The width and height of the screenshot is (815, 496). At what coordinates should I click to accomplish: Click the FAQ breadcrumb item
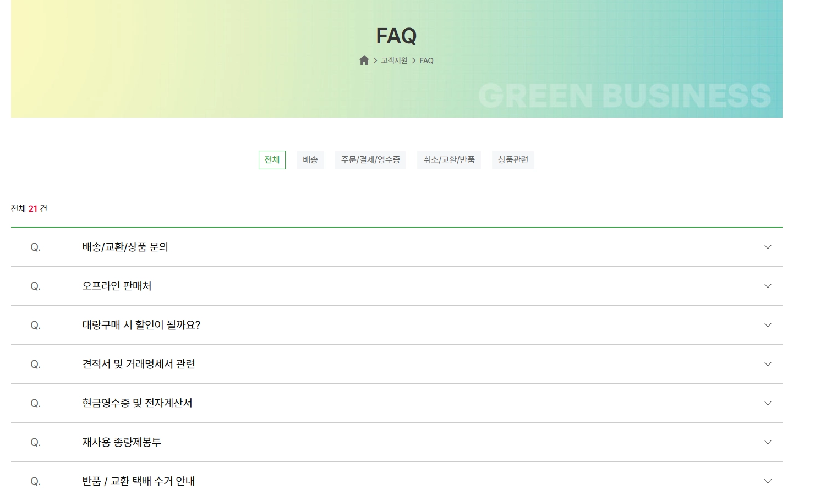point(426,60)
